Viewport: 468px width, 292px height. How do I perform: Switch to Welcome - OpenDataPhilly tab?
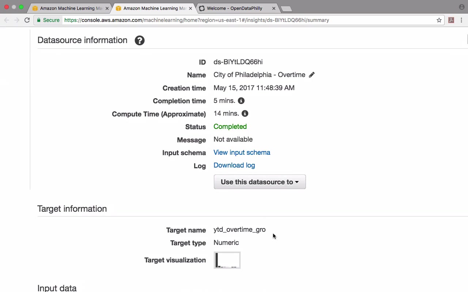[234, 8]
